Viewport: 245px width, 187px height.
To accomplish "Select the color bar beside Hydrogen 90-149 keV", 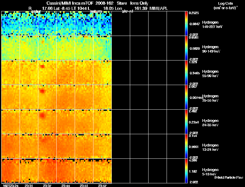I will point(187,48).
